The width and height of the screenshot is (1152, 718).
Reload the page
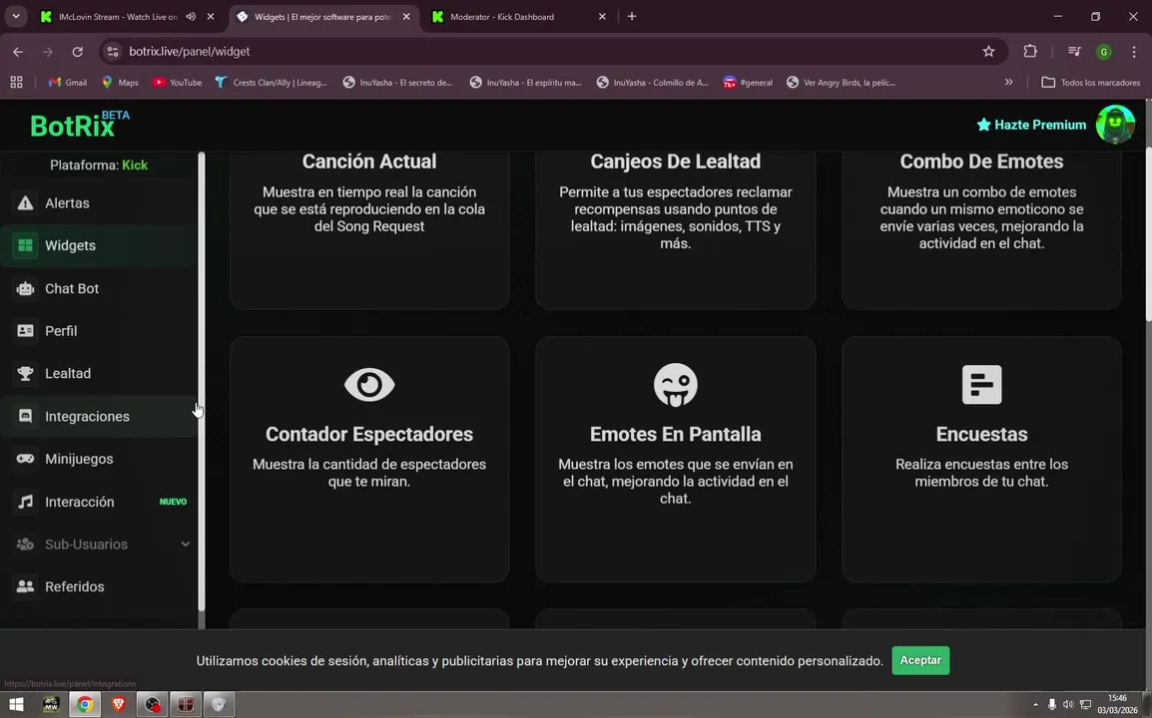77,52
